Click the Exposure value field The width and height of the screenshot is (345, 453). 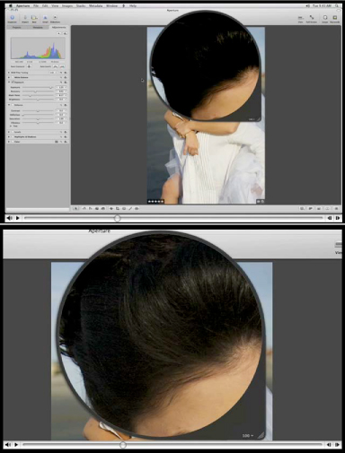pos(61,87)
